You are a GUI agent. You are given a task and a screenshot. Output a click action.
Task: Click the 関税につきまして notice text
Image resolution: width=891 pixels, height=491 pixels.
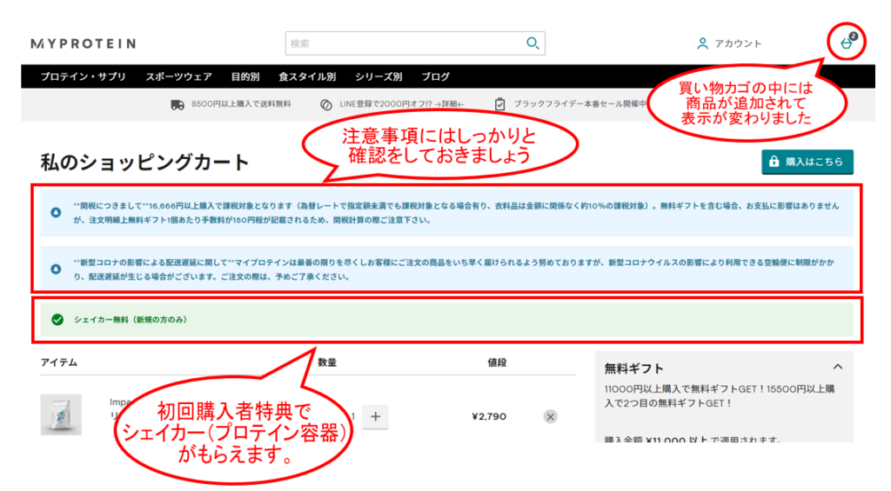456,213
